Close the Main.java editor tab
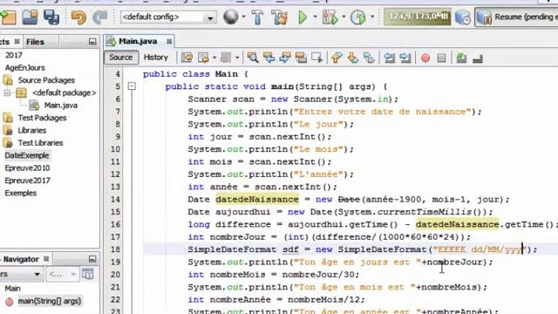This screenshot has width=558, height=314. (169, 42)
